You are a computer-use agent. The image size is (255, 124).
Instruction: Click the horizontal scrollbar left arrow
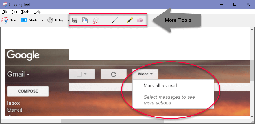click(x=3, y=121)
